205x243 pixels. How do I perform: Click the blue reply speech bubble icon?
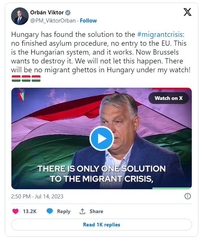pyautogui.click(x=50, y=211)
